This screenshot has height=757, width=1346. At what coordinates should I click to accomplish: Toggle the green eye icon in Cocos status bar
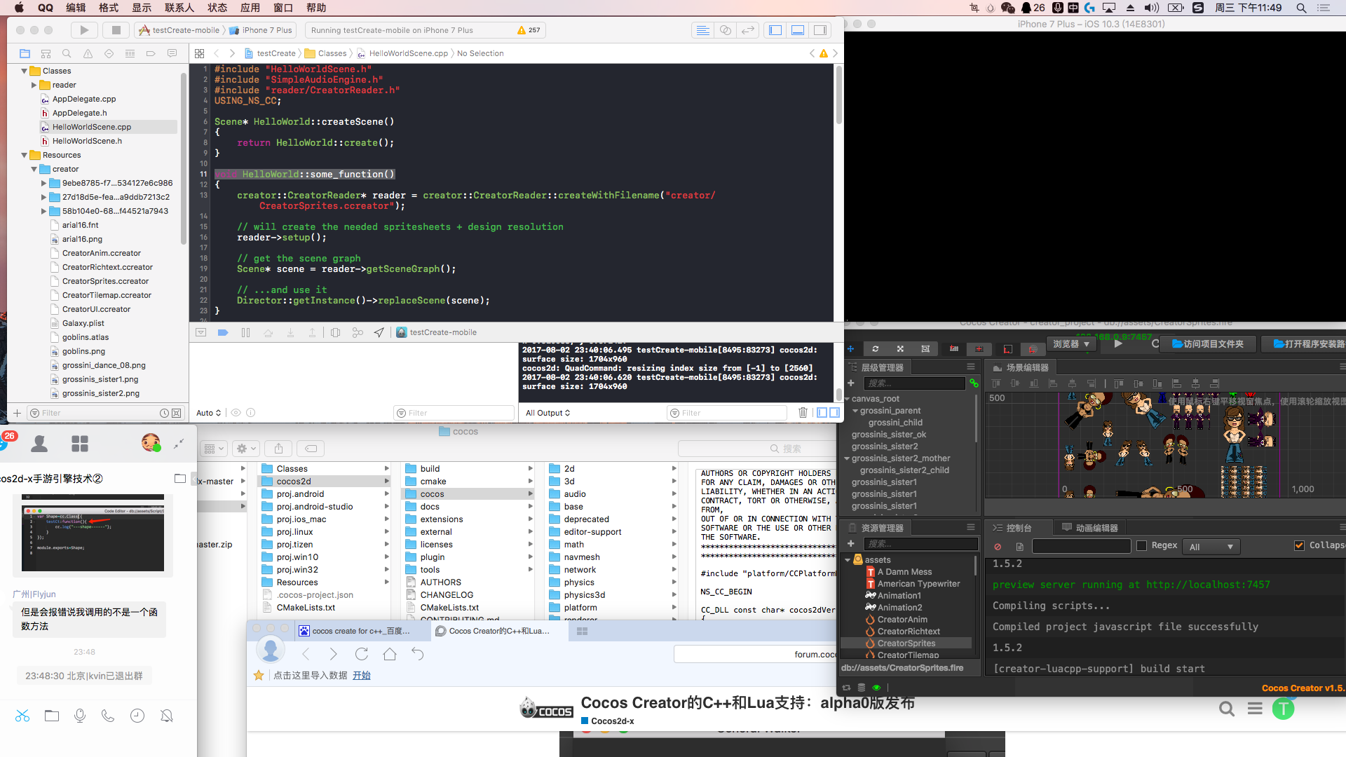876,688
